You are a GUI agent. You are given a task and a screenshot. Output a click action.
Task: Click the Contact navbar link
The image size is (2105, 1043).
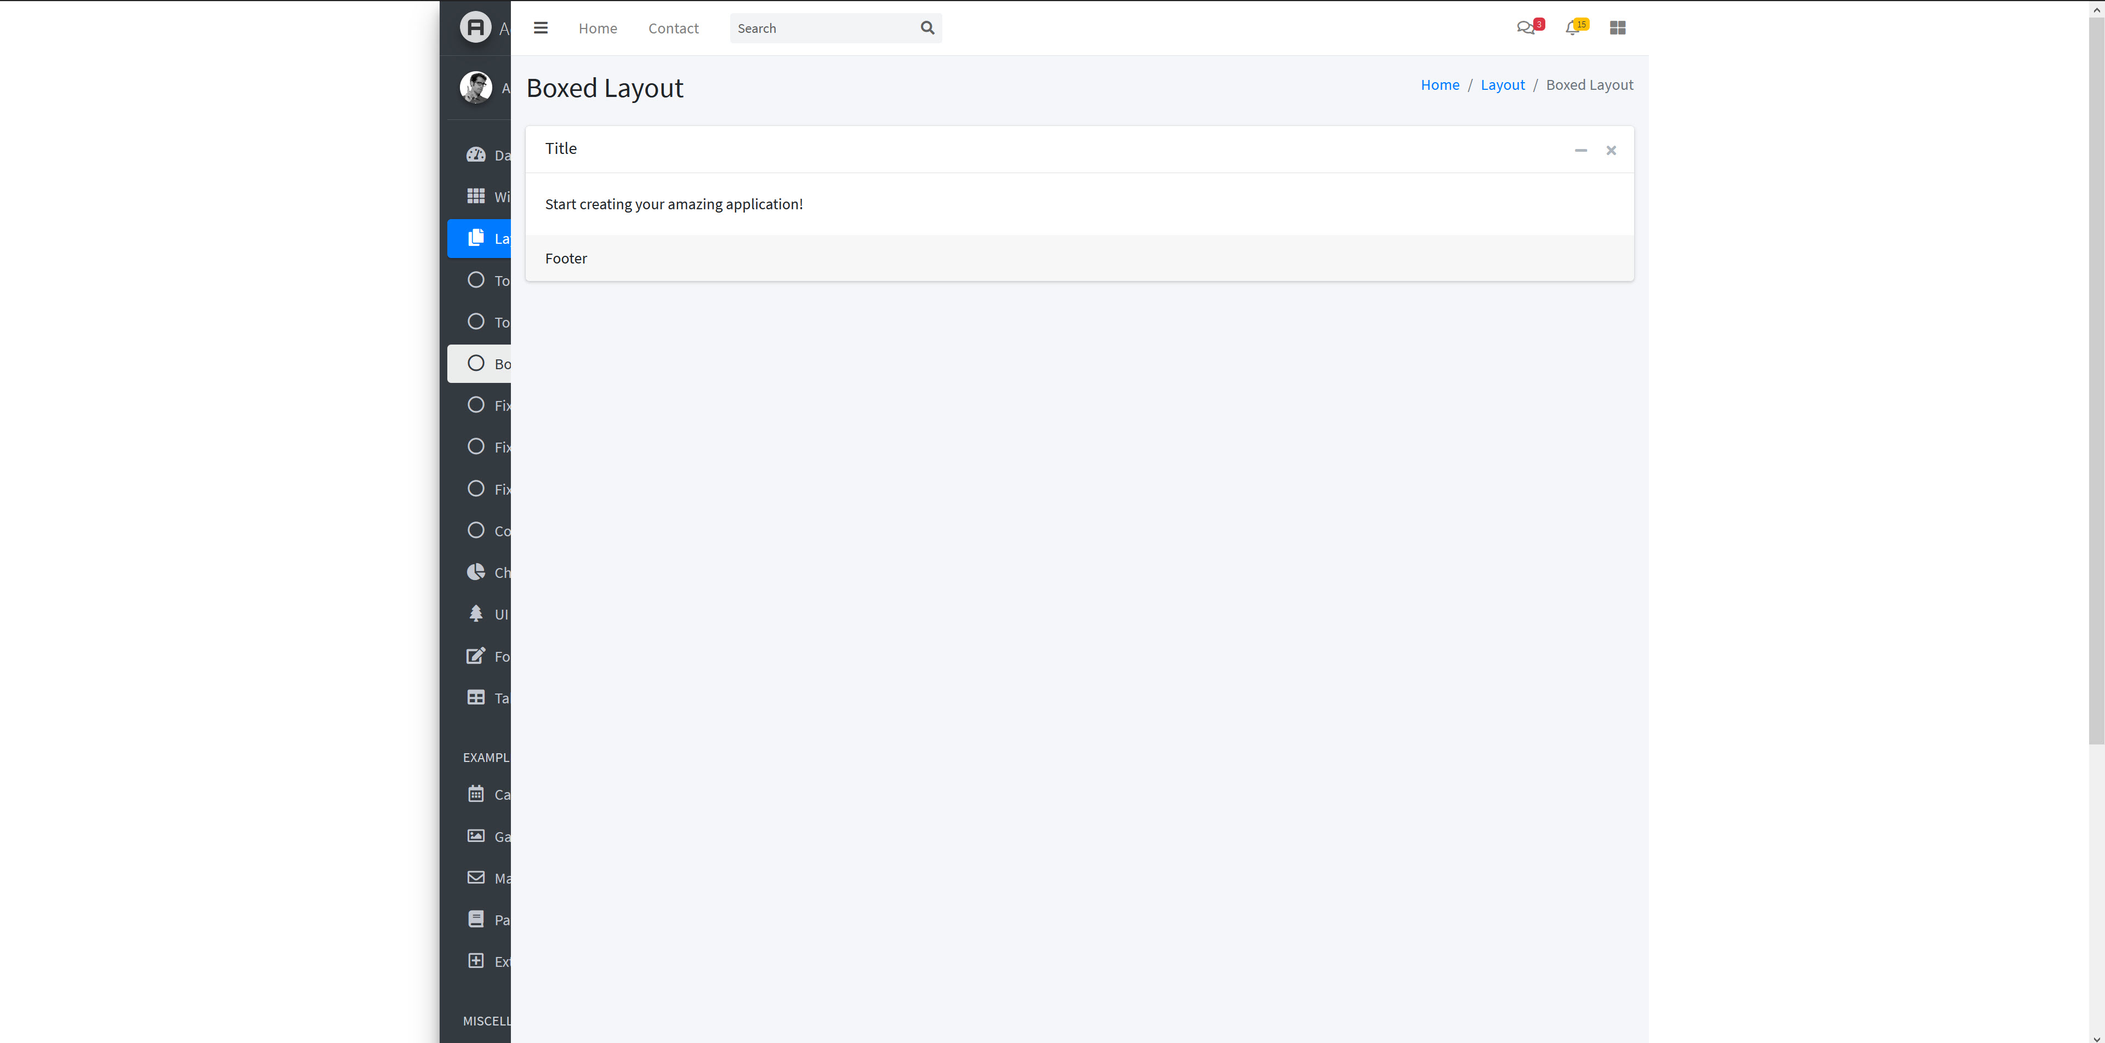tap(673, 28)
